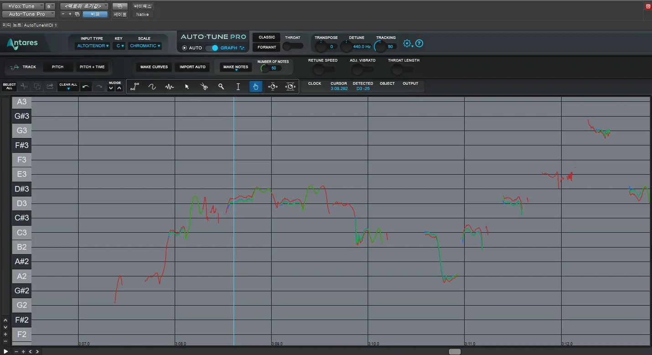Click the Native button
Screen dimensions: 652x355
tap(143, 14)
